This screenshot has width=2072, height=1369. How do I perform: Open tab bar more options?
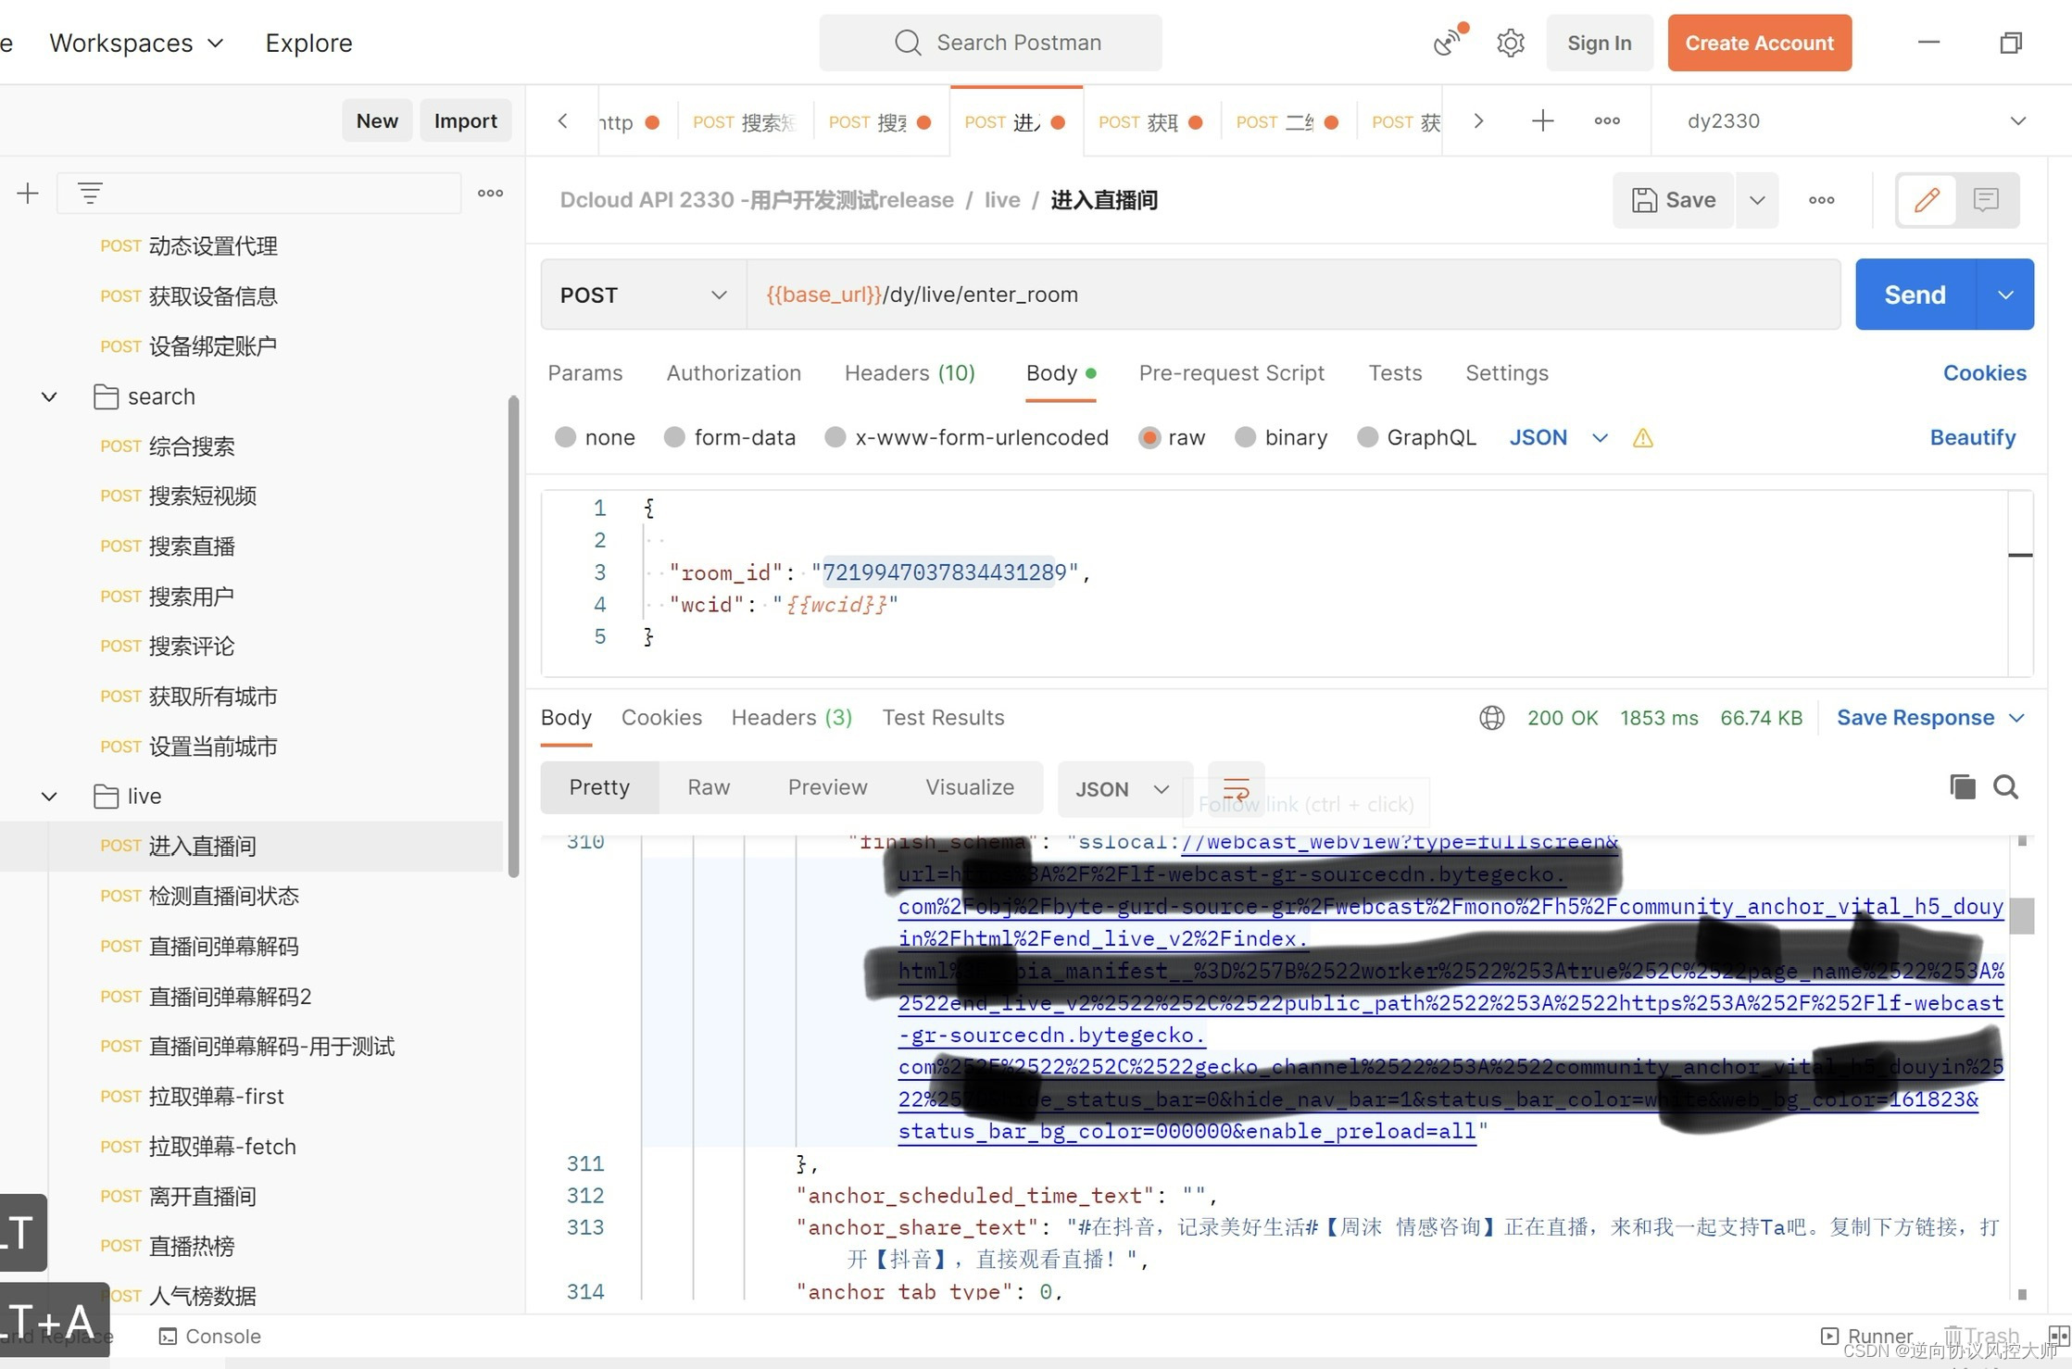(x=1607, y=120)
